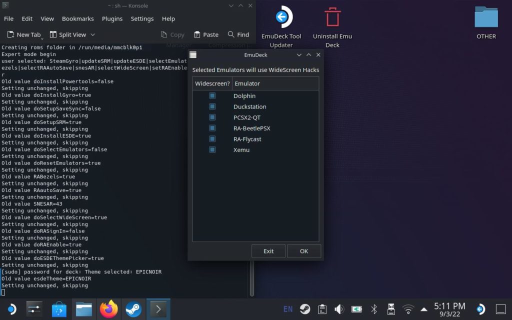The width and height of the screenshot is (512, 320).
Task: Open Steam from the taskbar
Action: coord(133,309)
